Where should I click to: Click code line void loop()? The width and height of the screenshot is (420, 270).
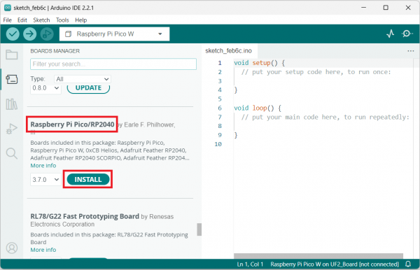(x=257, y=108)
